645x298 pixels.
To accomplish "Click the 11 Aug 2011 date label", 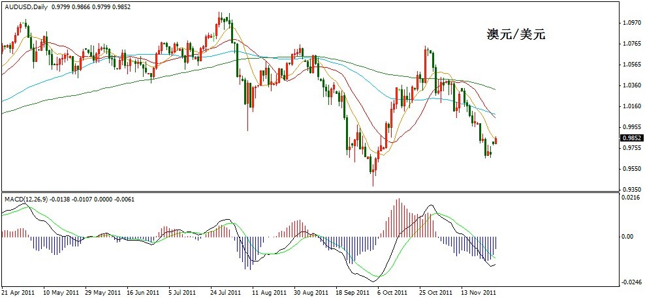I will 269,292.
